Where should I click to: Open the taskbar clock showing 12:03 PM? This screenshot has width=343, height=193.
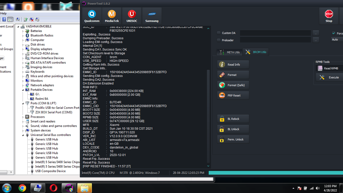click(x=330, y=188)
